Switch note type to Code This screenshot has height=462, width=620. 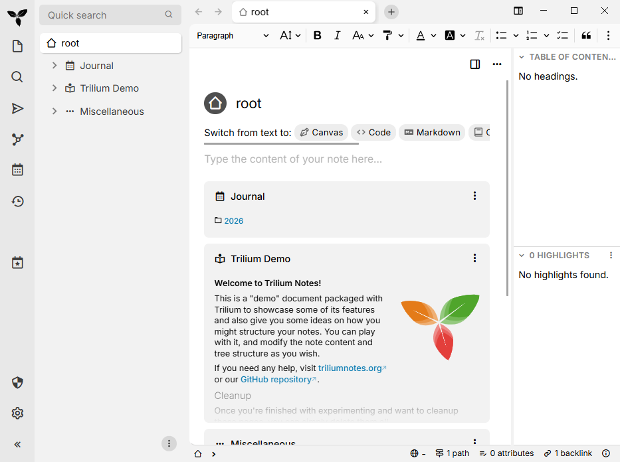coord(373,132)
